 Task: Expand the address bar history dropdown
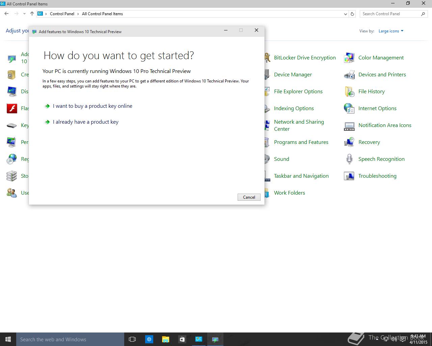pos(345,14)
